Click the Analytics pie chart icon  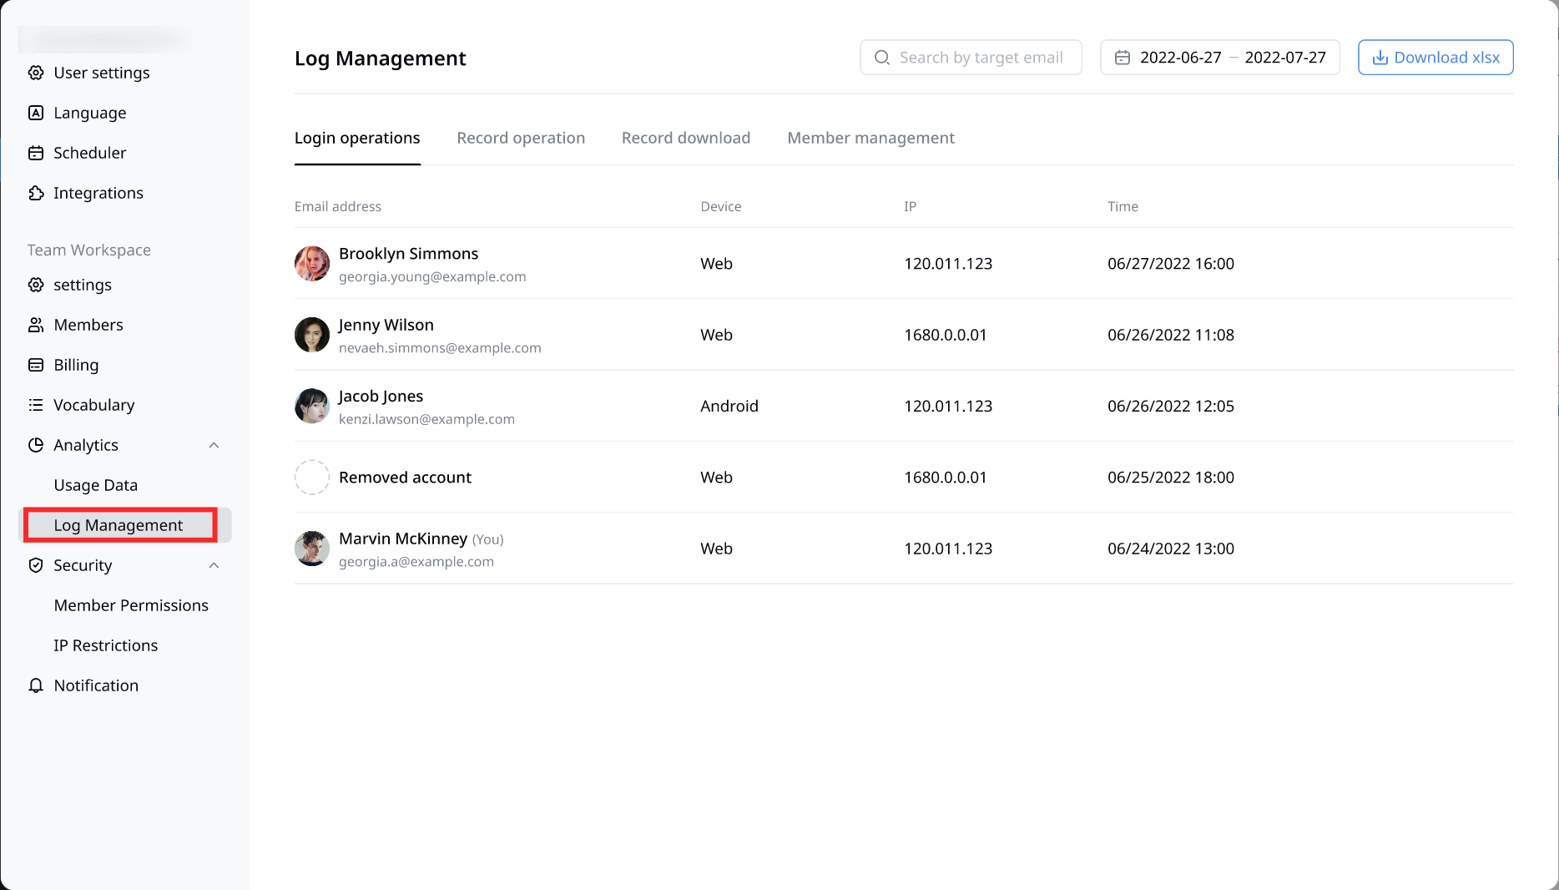click(36, 445)
